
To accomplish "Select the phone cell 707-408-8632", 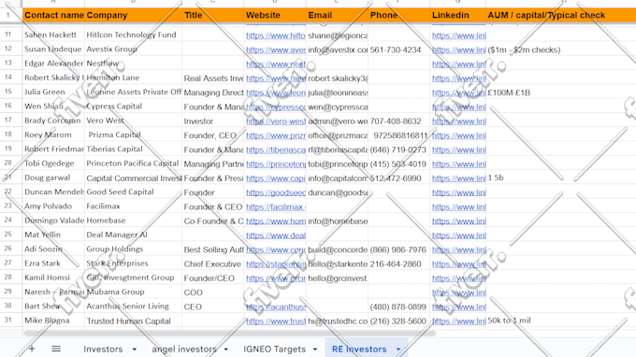I will (x=399, y=121).
